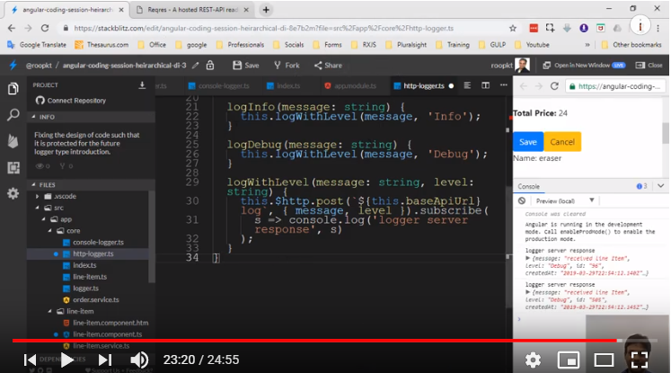Click the Fork button in the toolbar
Image resolution: width=671 pixels, height=373 pixels.
point(287,66)
